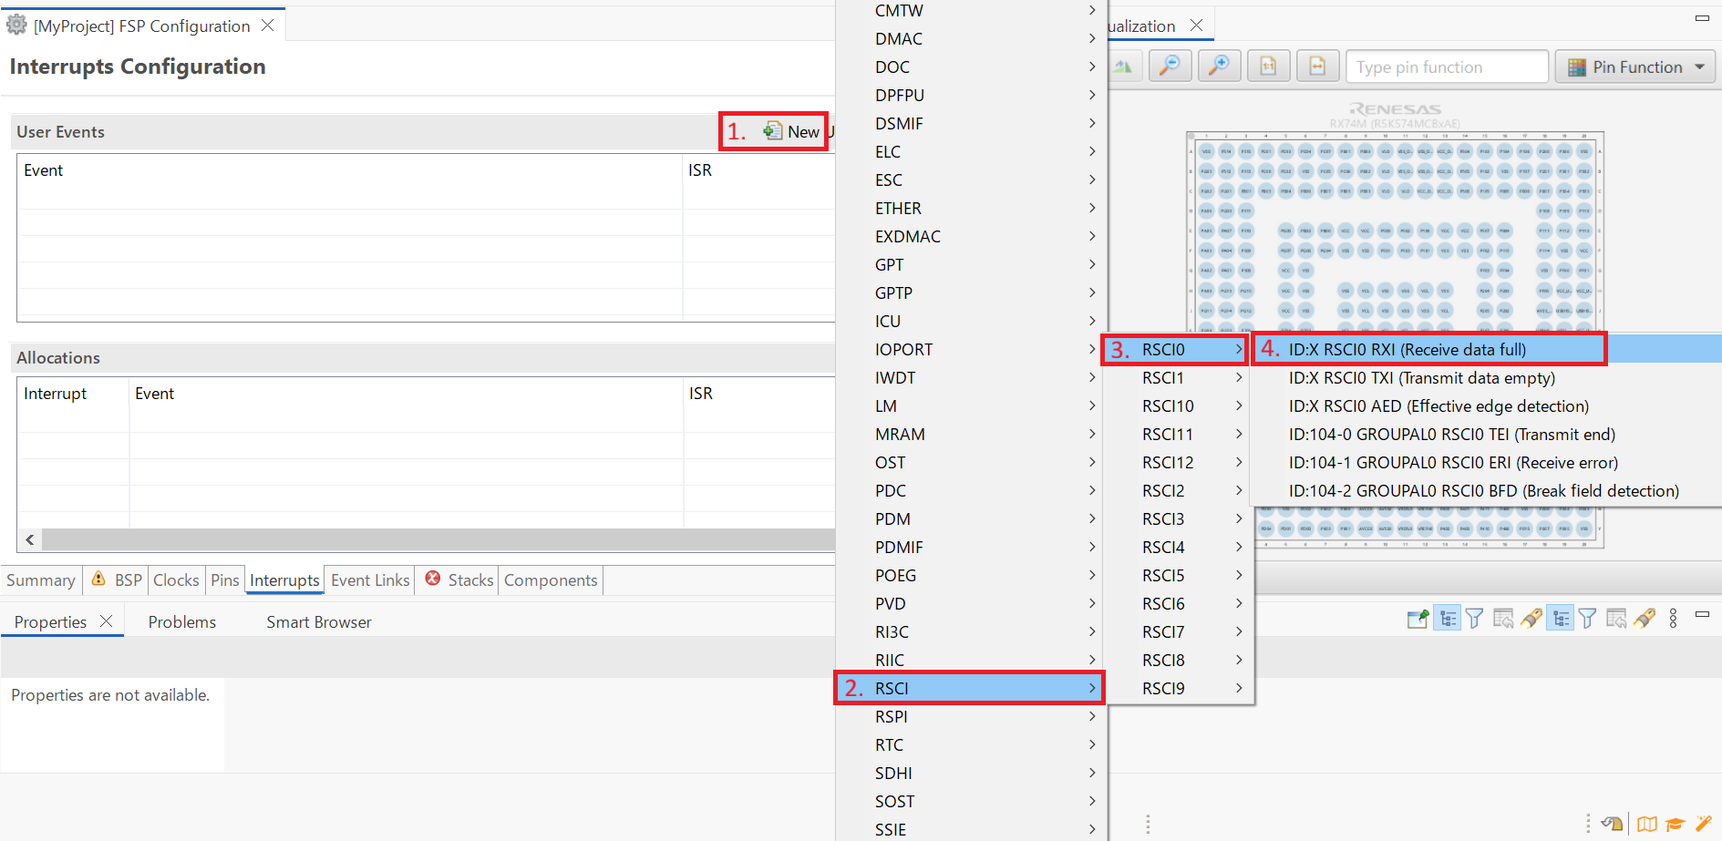Expand the RSCI submenu
The height and width of the screenshot is (841, 1722).
969,688
